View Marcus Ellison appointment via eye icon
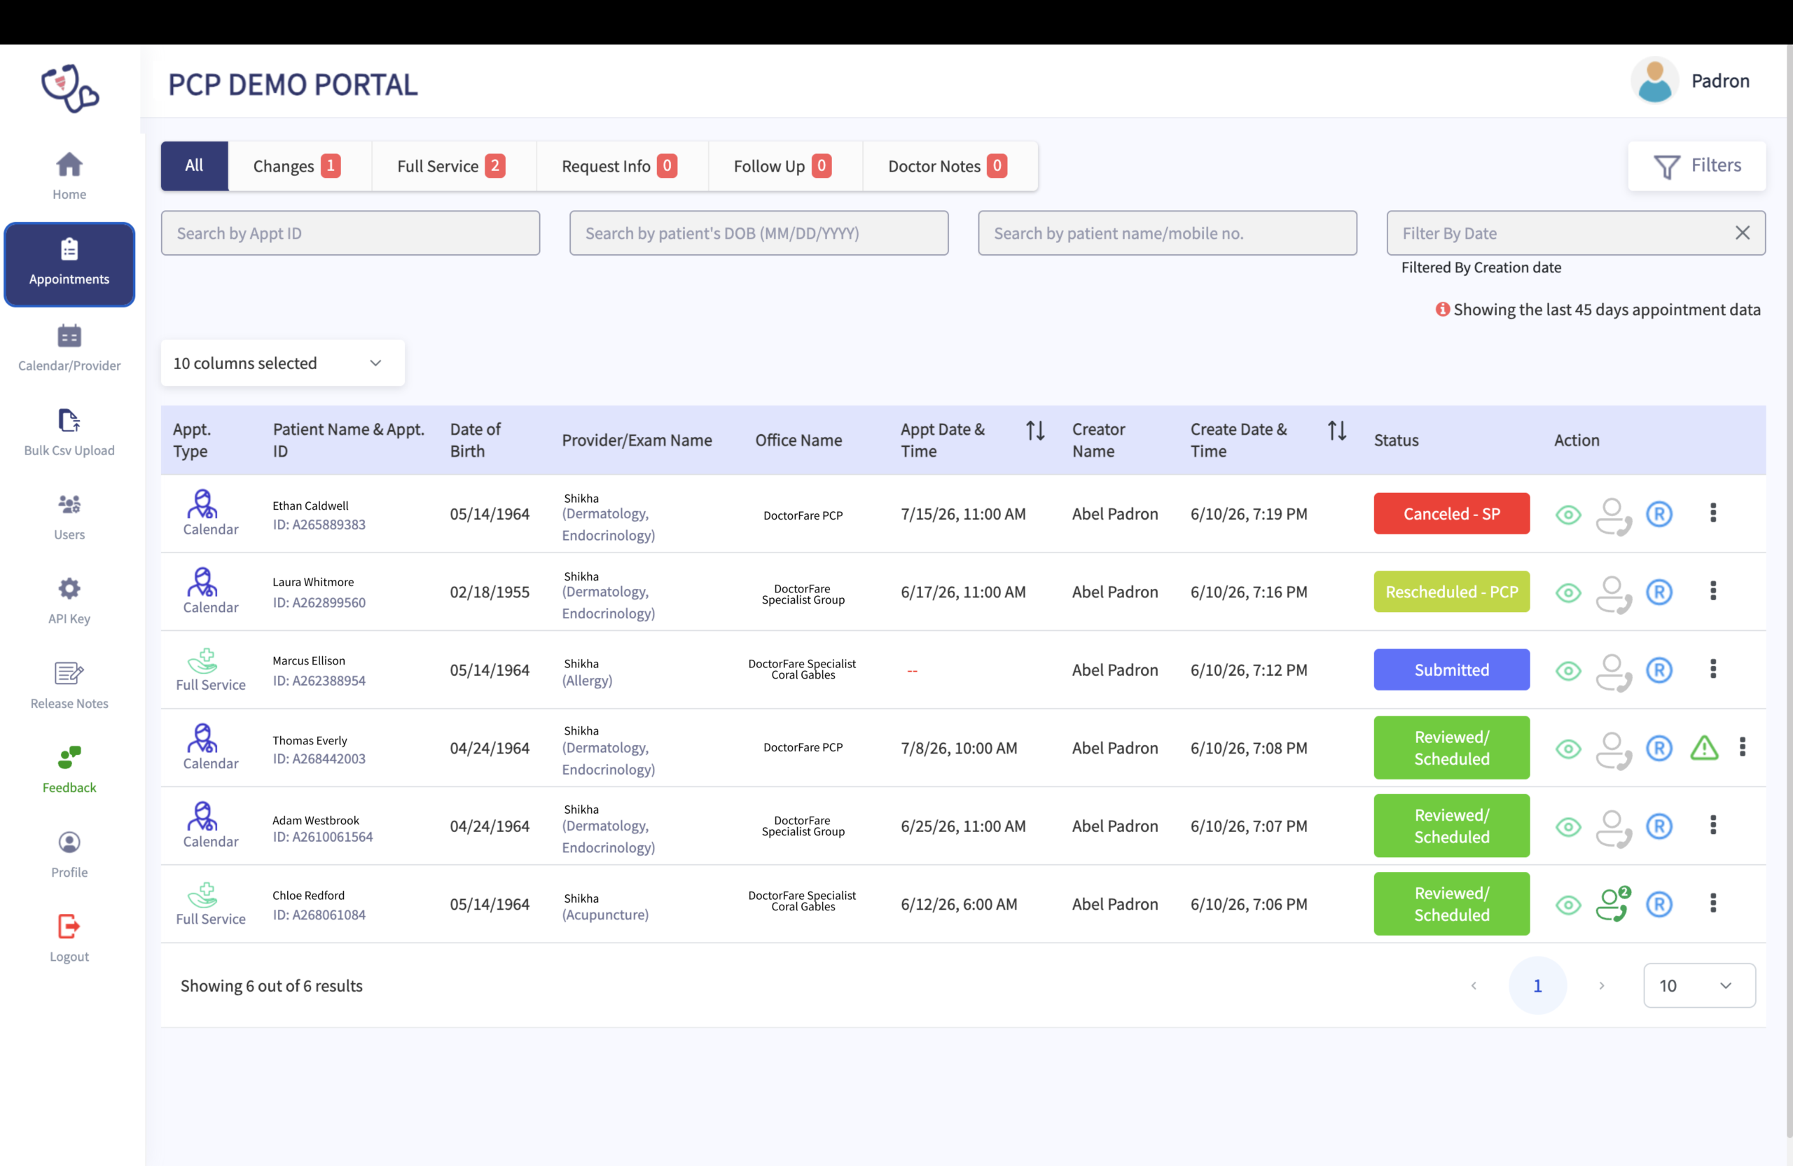 1567,671
